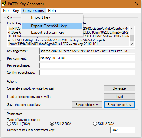Click 'Load an existing private key file' text
Screen dimensions: 142x138
pyautogui.click(x=29, y=97)
